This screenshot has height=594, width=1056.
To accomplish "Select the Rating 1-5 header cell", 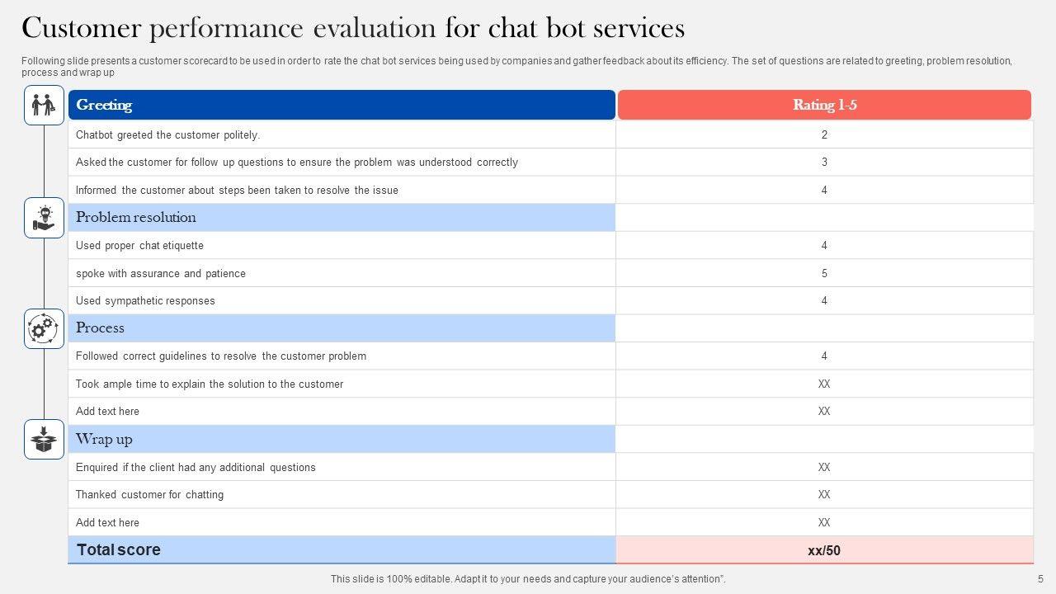I will (x=824, y=105).
